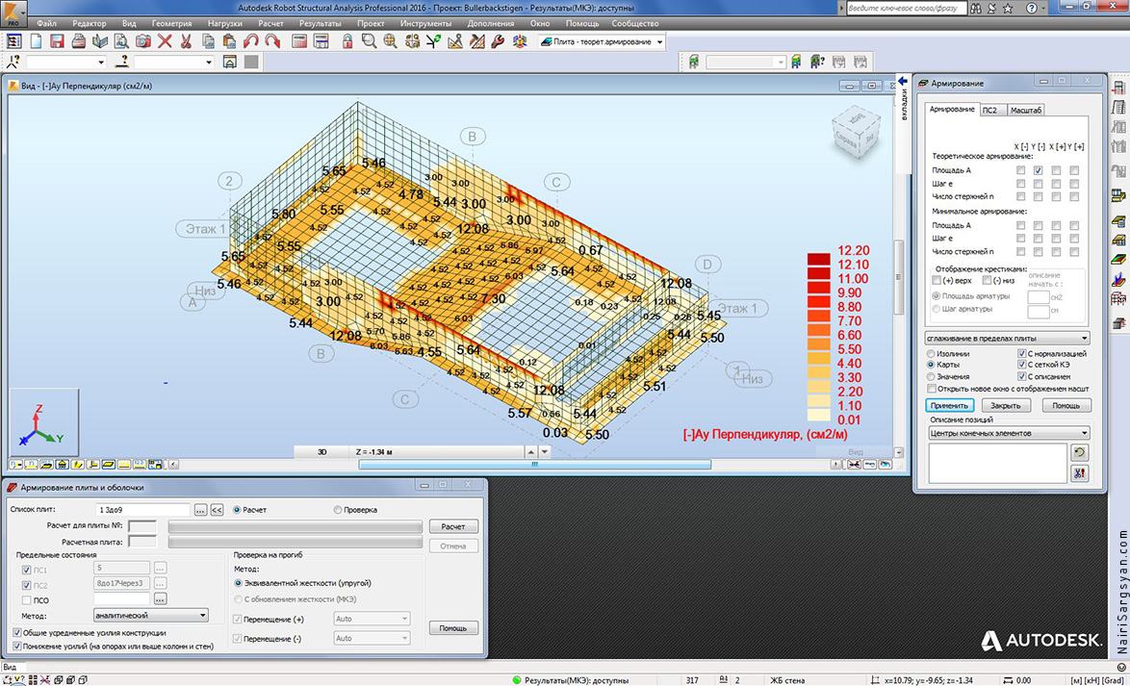Toggle the С описанием checkbox

(1022, 376)
